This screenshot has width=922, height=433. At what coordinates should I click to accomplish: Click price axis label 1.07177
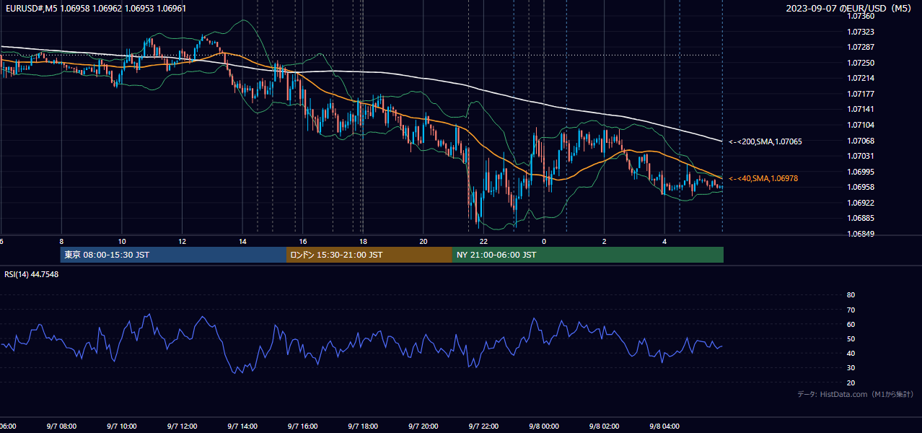tap(860, 95)
